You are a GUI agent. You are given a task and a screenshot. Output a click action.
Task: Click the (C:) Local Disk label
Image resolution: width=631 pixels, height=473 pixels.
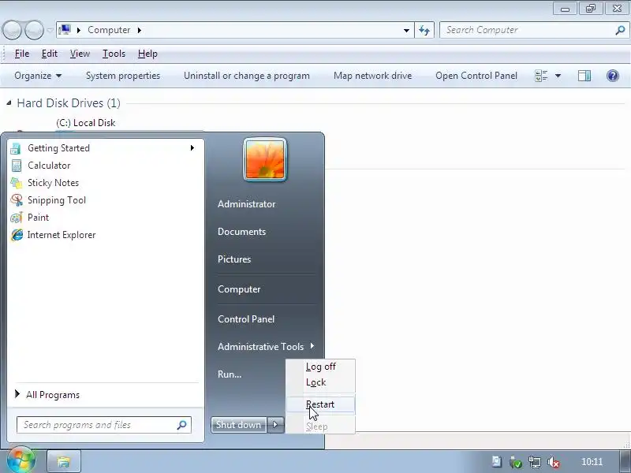86,123
